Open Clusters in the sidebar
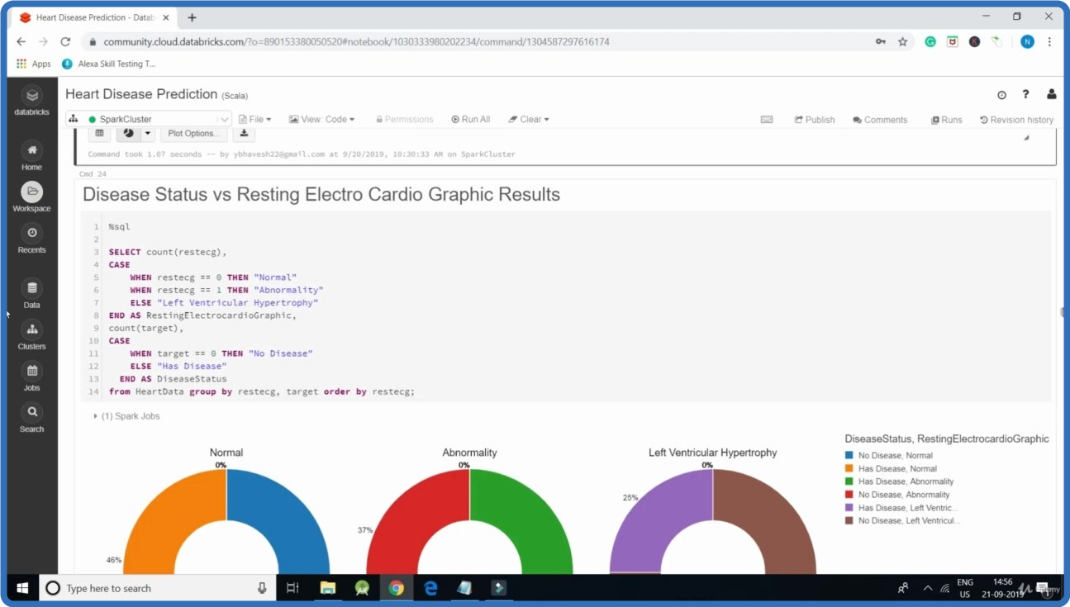Screen dimensions: 1070x607 32,334
